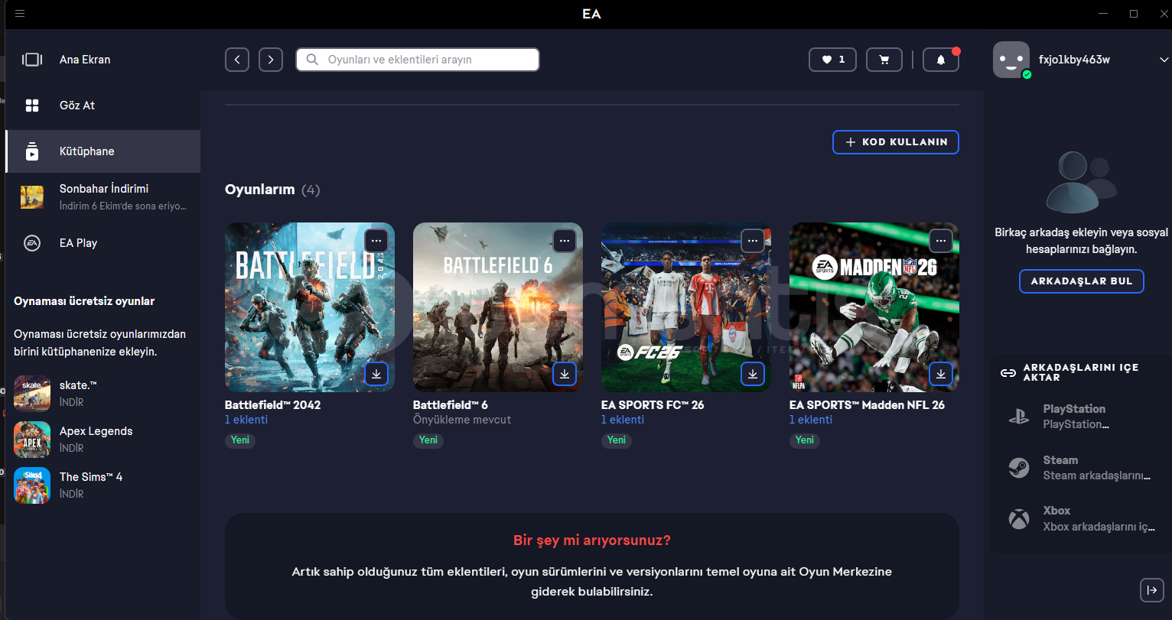The image size is (1172, 620).
Task: Open options menu for EA SPORTS FC 26
Action: tap(752, 241)
